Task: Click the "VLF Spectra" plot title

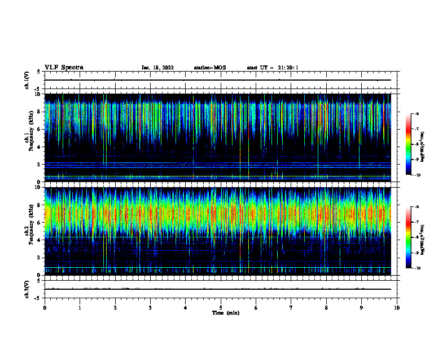Action: point(64,68)
